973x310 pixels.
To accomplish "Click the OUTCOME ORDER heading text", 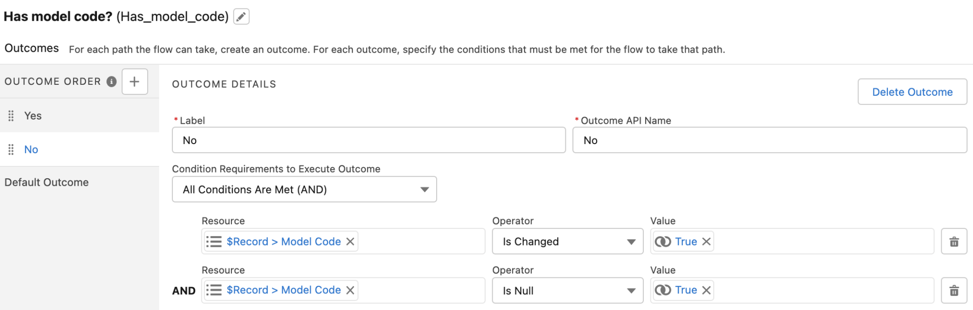I will [x=53, y=82].
